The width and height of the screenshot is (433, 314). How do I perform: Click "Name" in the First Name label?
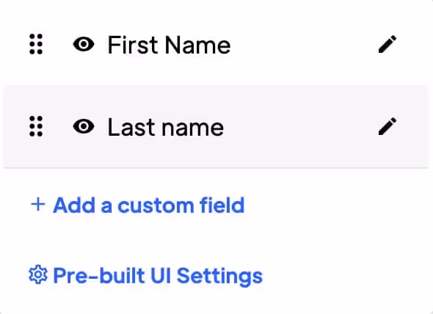click(197, 45)
